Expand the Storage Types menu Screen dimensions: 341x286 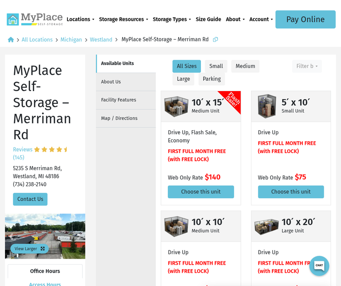point(172,20)
